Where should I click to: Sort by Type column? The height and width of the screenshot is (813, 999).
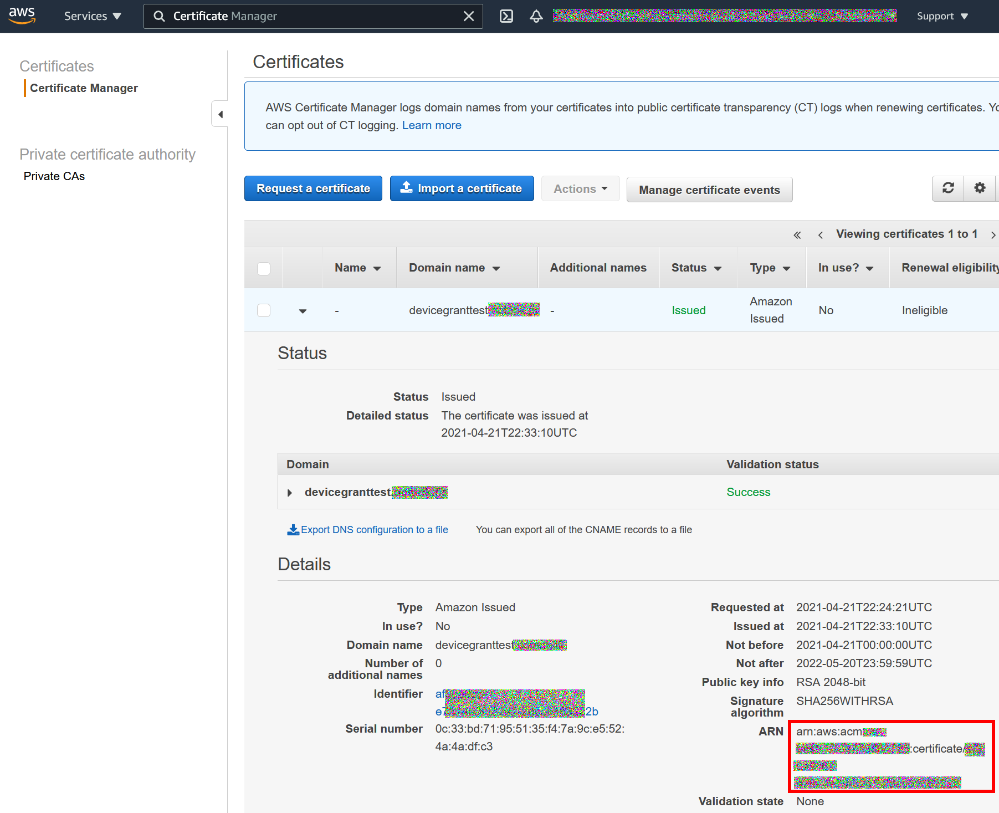[770, 268]
